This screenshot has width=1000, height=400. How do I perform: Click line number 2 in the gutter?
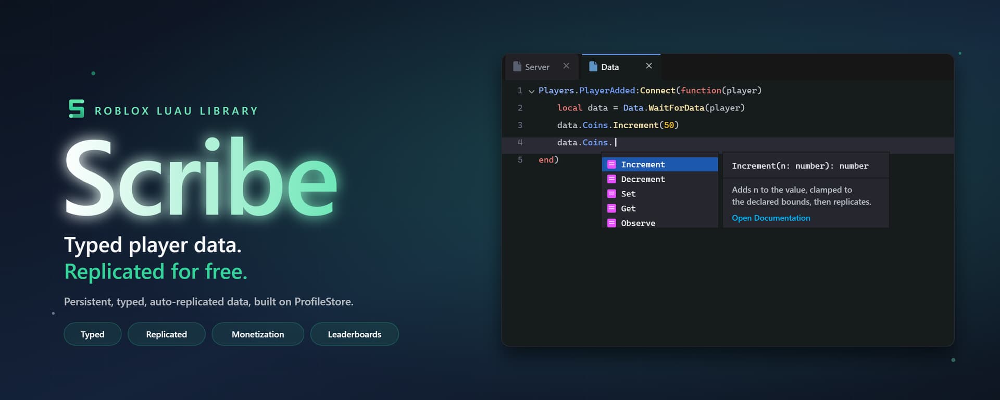click(x=520, y=108)
